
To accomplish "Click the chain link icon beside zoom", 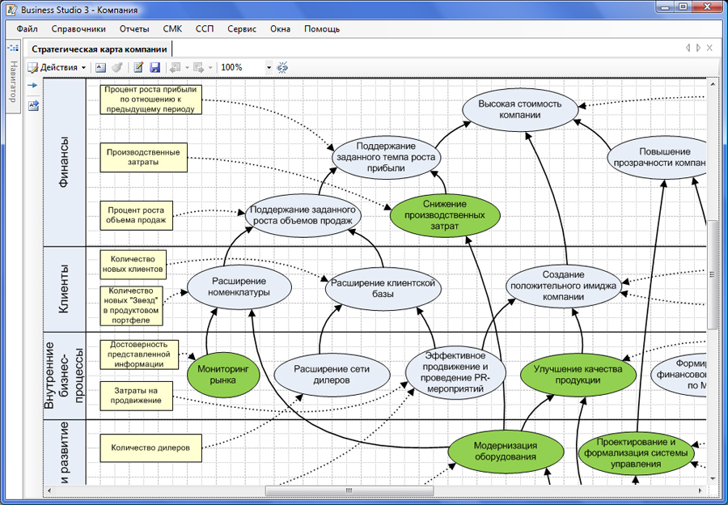I will coord(283,68).
